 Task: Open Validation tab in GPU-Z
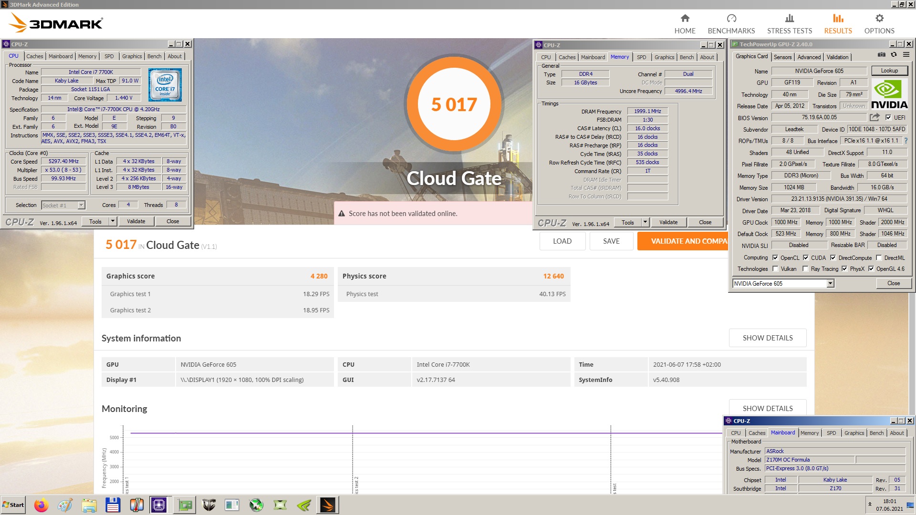837,57
